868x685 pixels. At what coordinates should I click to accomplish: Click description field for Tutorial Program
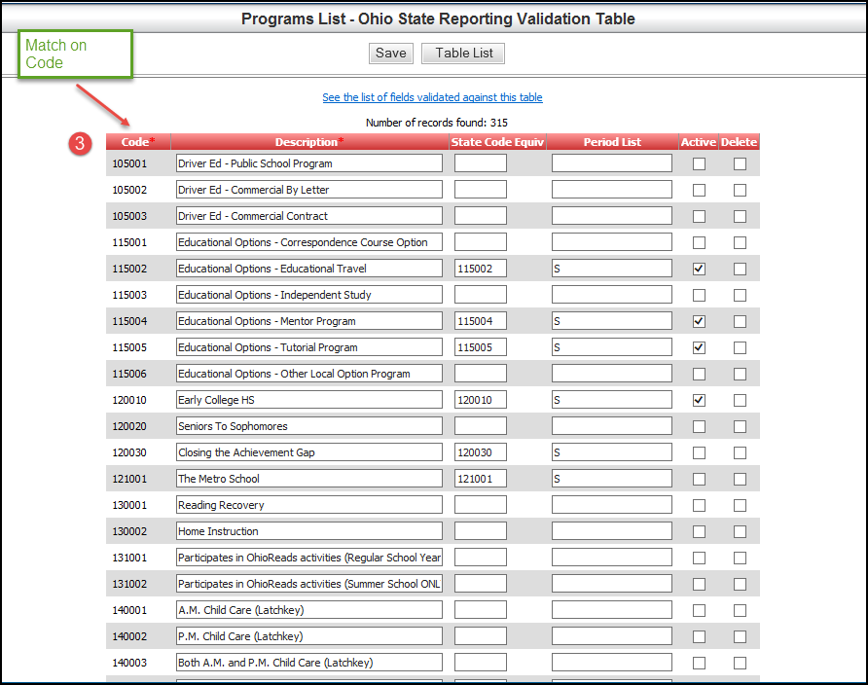(308, 347)
